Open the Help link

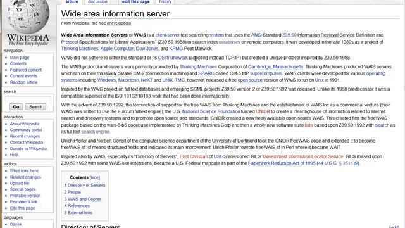click(14, 155)
